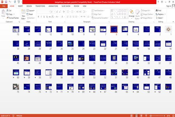Copy the selected slide

click(10, 14)
